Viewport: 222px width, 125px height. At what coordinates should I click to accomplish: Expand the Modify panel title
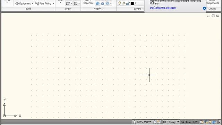[x=99, y=9]
